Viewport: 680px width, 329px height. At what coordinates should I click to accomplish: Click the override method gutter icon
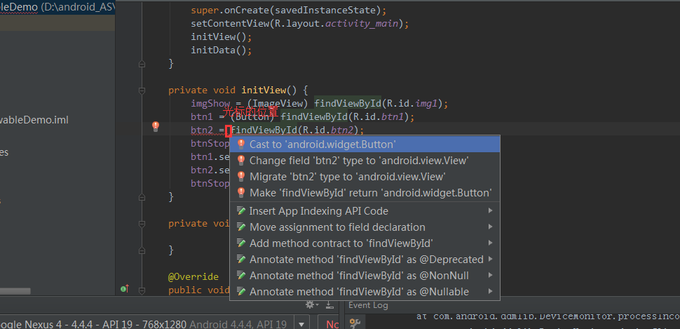tap(124, 289)
